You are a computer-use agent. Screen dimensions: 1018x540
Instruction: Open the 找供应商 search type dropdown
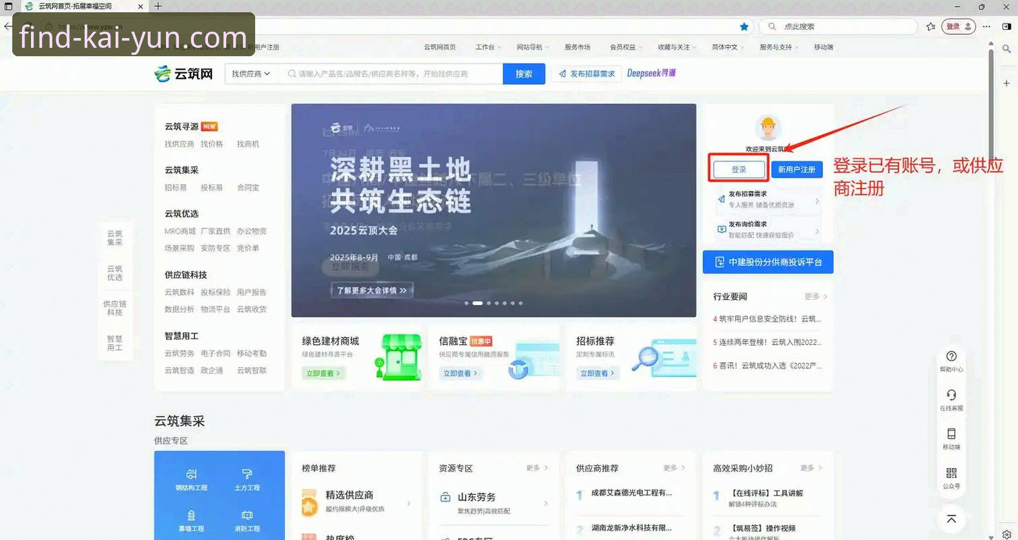(251, 74)
